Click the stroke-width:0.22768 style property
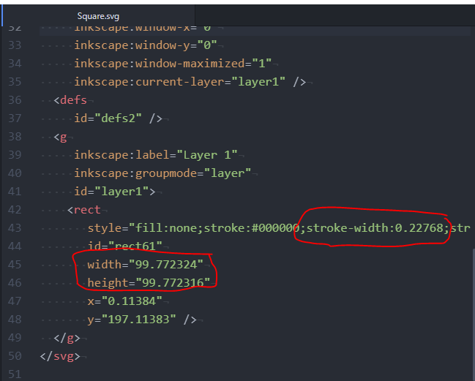The width and height of the screenshot is (475, 381). pyautogui.click(x=375, y=228)
